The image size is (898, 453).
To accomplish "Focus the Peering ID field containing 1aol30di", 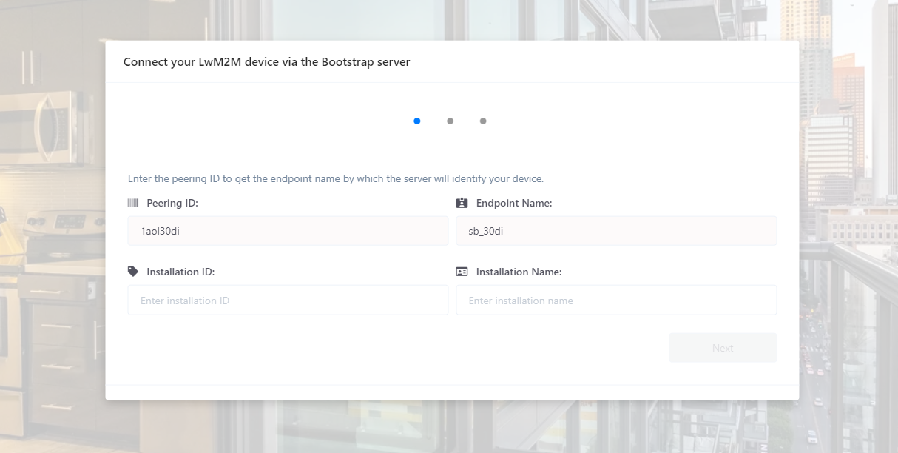I will click(288, 231).
